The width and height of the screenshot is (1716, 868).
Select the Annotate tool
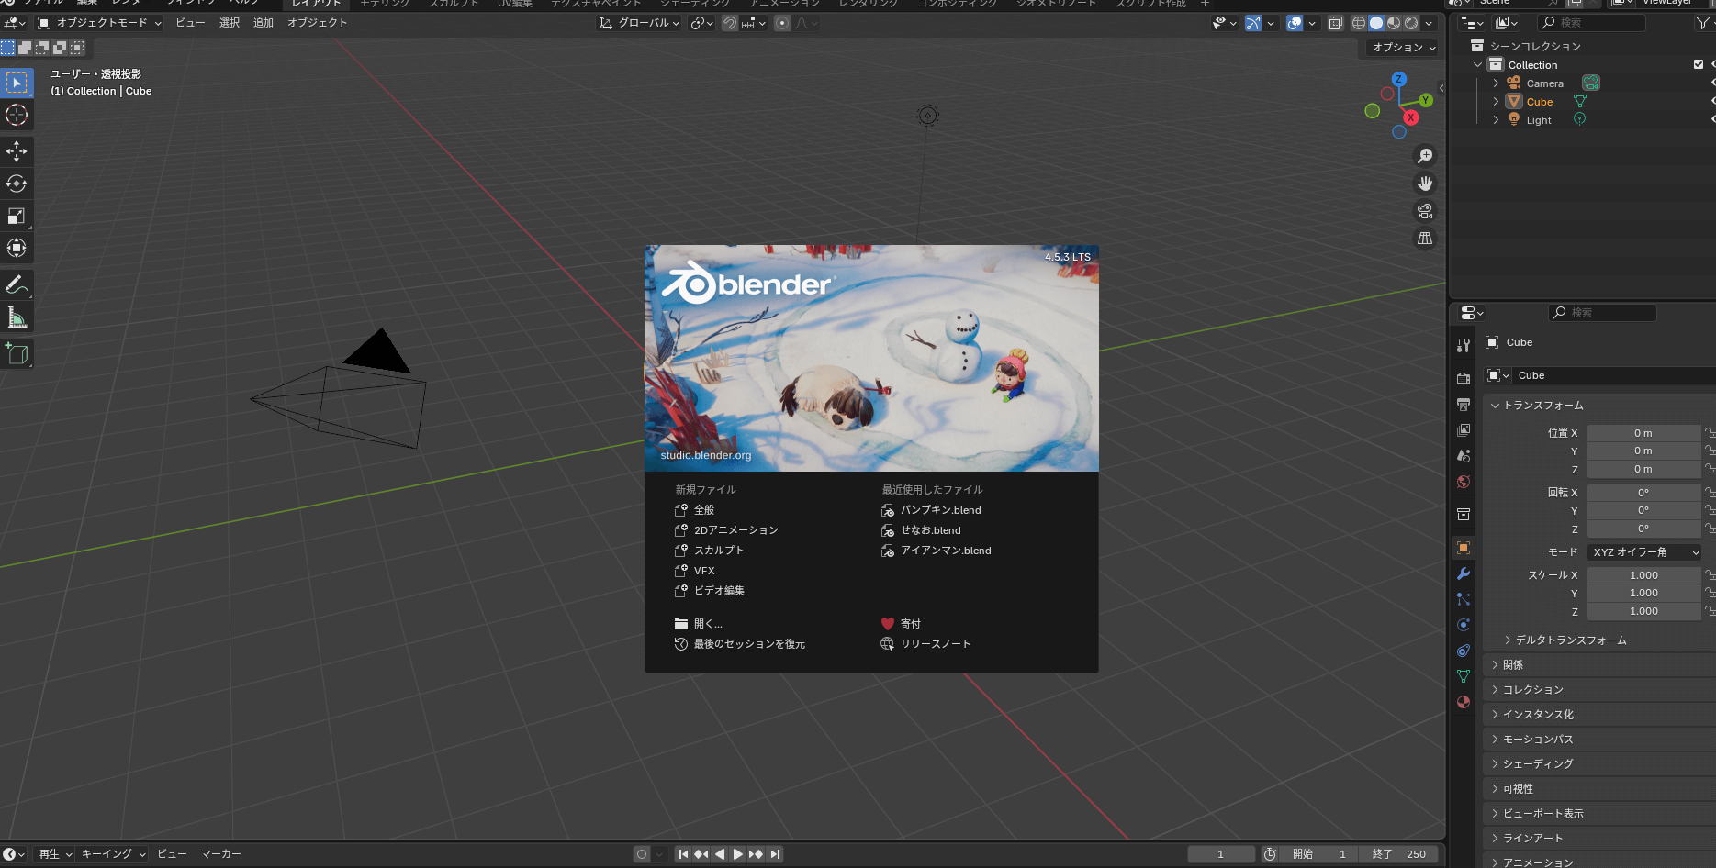coord(17,284)
